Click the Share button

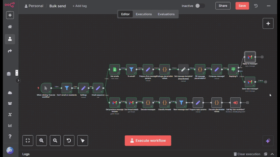click(223, 6)
